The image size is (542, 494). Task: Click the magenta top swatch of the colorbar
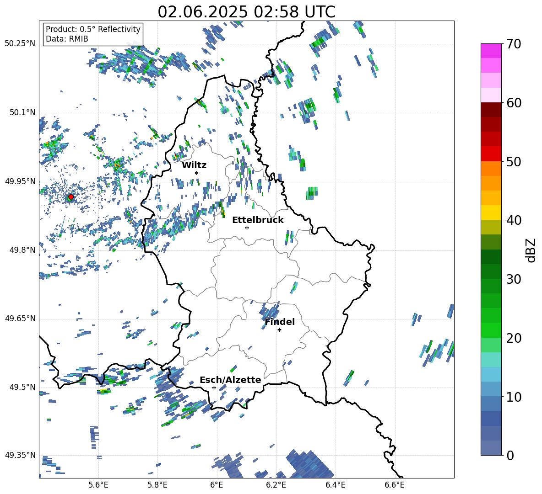(x=491, y=51)
